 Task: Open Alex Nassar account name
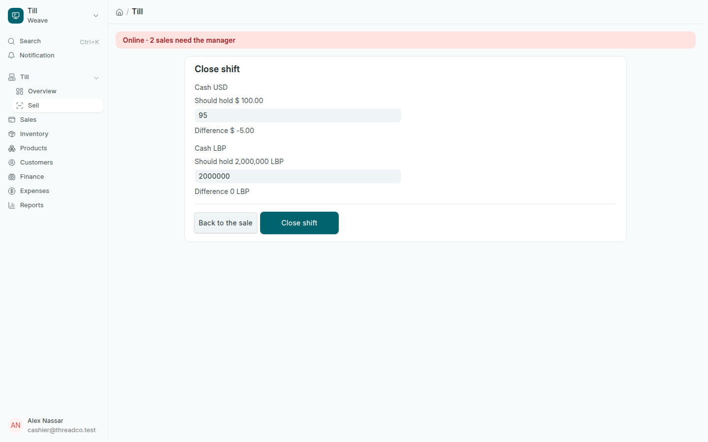click(45, 421)
